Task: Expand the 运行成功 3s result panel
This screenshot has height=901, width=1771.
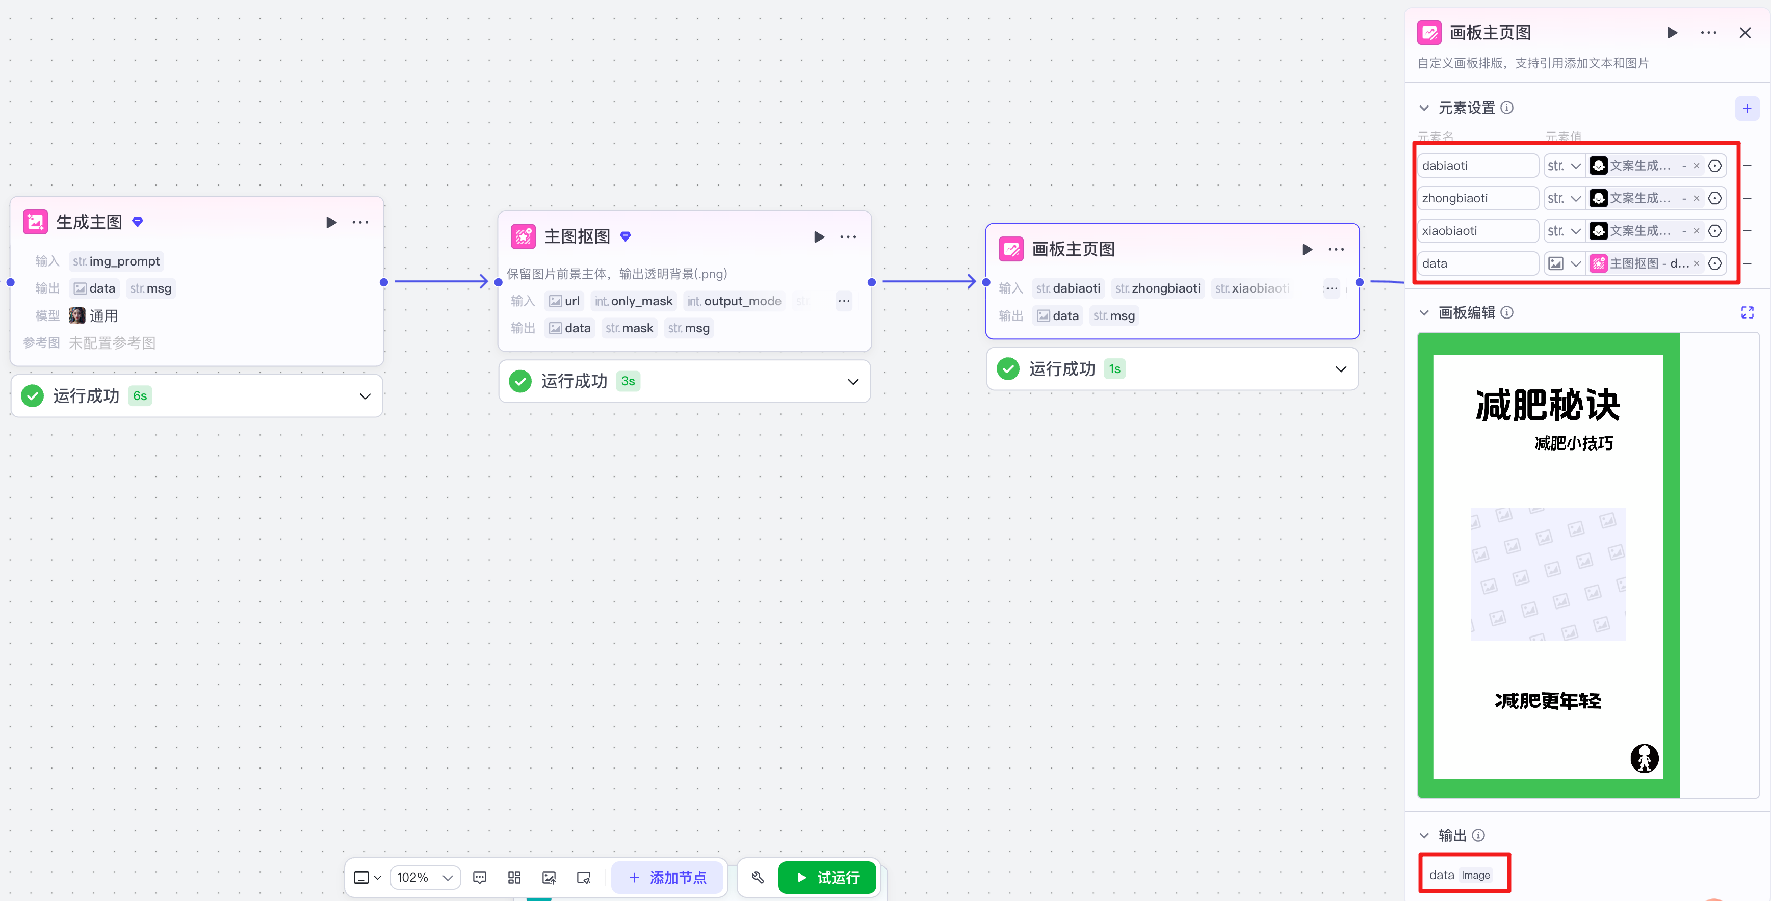Action: pyautogui.click(x=852, y=381)
